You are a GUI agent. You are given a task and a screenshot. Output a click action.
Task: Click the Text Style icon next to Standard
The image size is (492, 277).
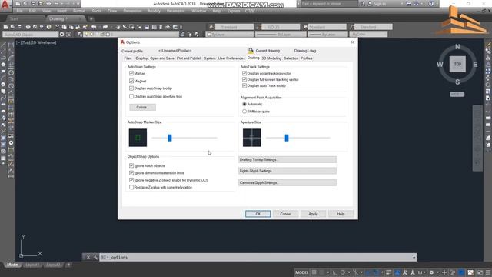click(x=211, y=27)
